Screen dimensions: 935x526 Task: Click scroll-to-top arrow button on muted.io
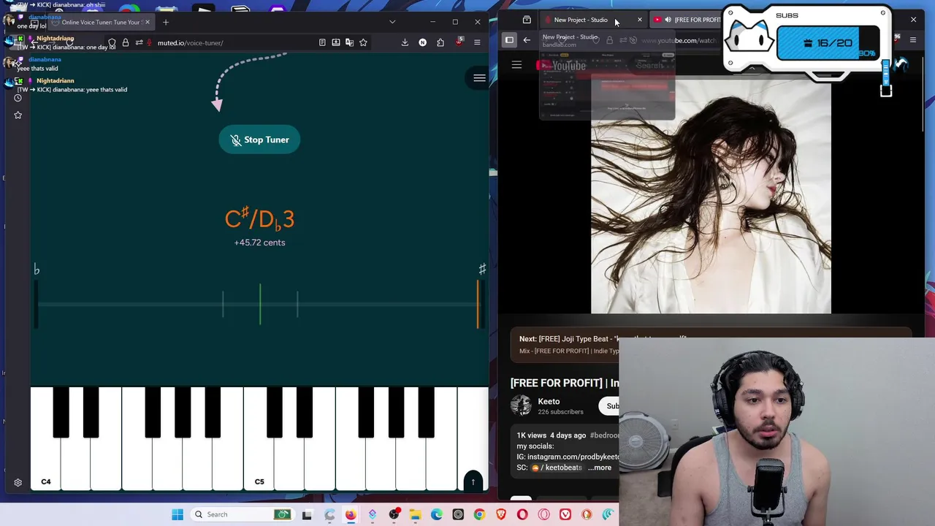click(473, 481)
